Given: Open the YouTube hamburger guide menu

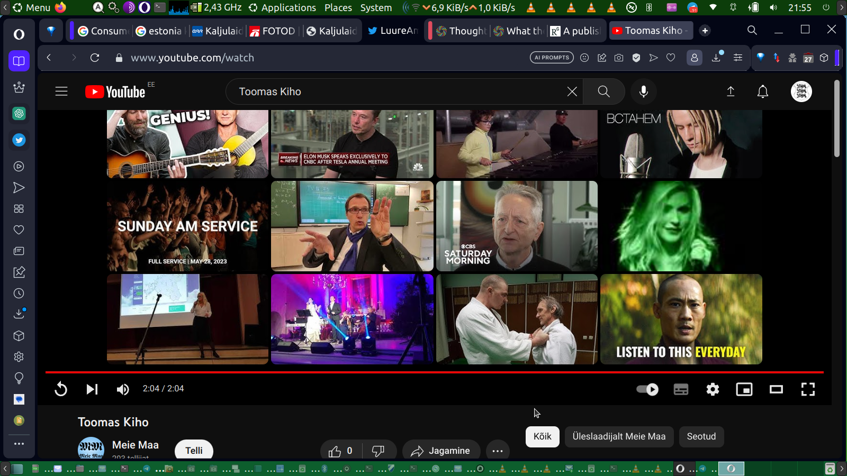Looking at the screenshot, I should pos(61,91).
